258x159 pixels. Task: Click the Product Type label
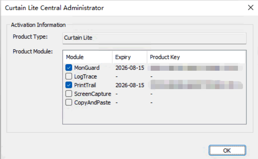point(30,37)
